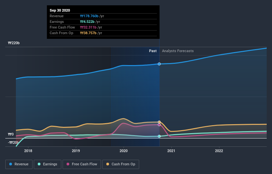Click the Cash From Op label in tooltip
Viewport: 272px width, 174px height.
[x=61, y=33]
